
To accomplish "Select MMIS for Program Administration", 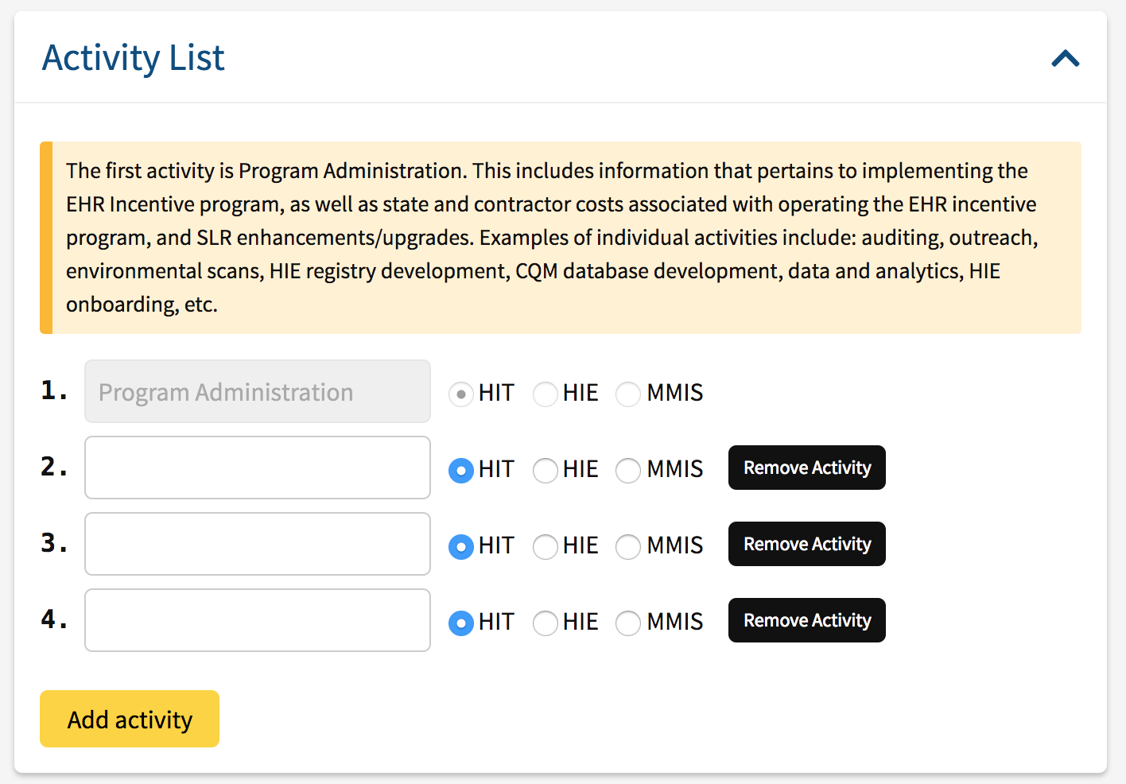I will [628, 394].
